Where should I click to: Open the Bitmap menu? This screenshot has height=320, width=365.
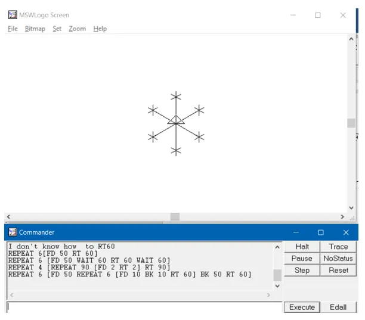click(35, 29)
